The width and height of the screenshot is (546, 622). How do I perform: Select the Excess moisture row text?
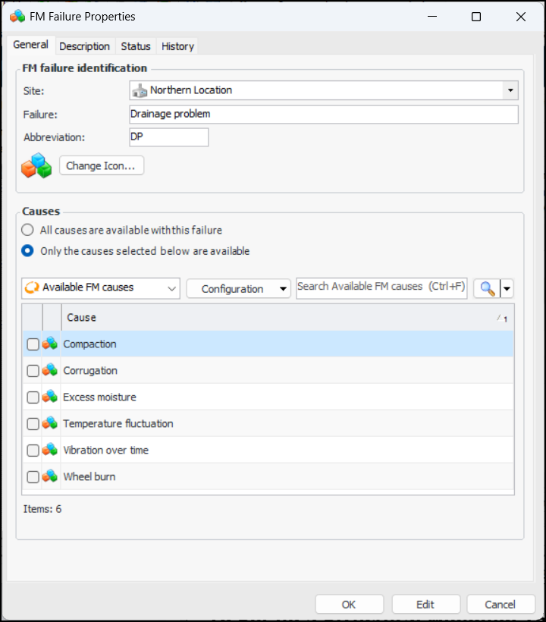99,397
